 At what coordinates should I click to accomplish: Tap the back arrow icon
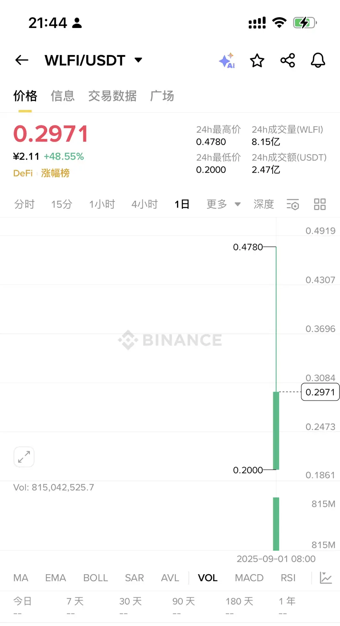click(x=22, y=60)
